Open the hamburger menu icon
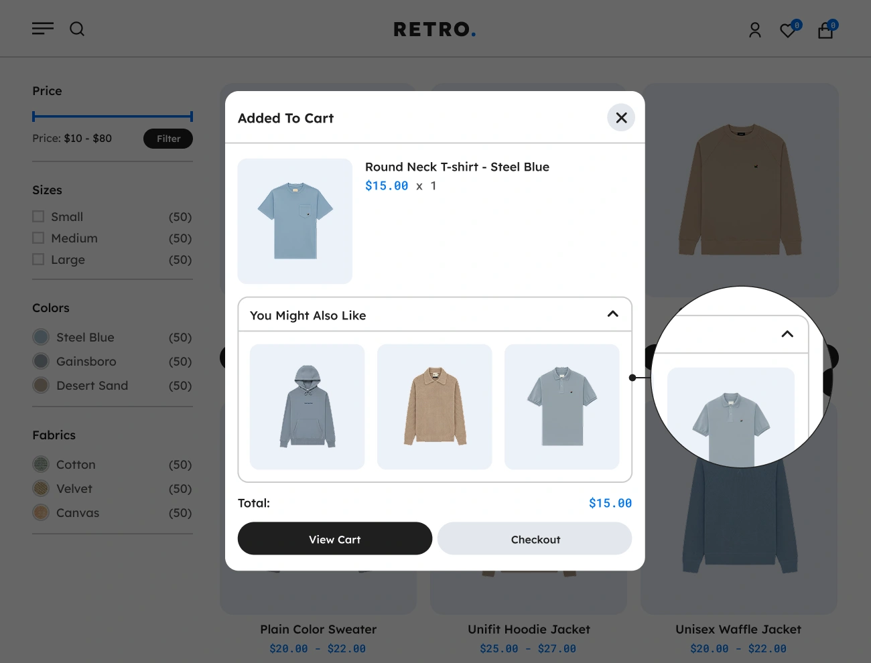This screenshot has height=663, width=871. (x=43, y=28)
